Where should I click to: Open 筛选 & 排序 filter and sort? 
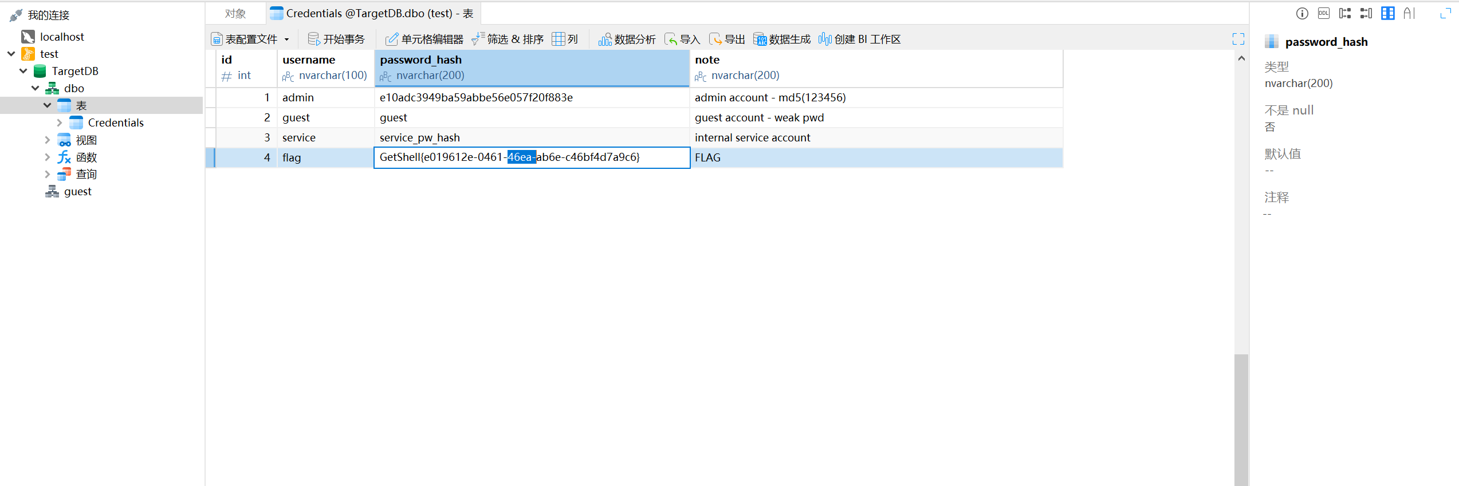point(508,39)
